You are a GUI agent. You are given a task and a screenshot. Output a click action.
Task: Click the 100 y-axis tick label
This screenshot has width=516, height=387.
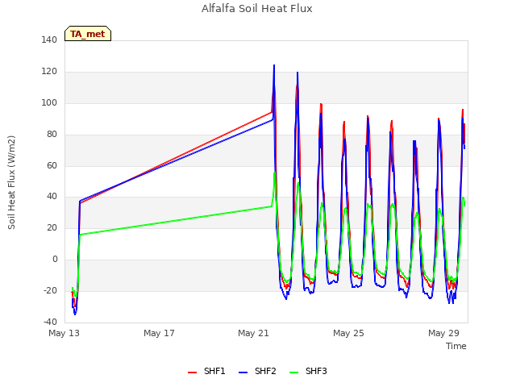coord(49,102)
